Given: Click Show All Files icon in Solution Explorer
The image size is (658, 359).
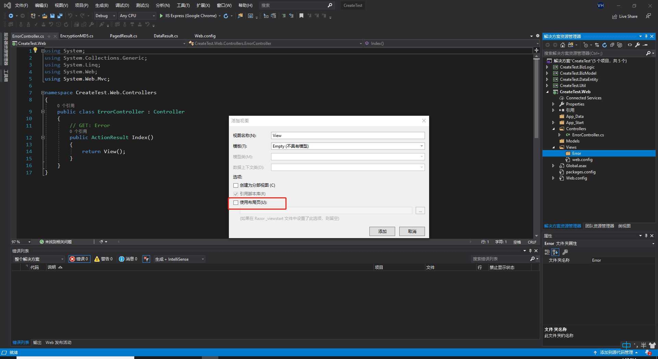Looking at the screenshot, I should pos(620,45).
